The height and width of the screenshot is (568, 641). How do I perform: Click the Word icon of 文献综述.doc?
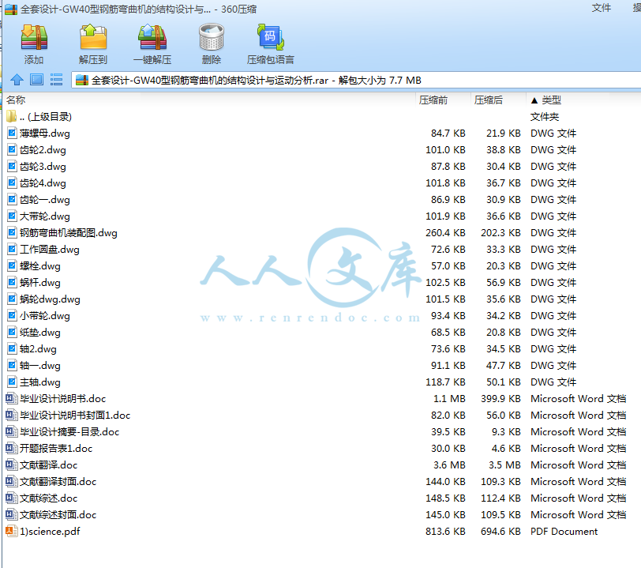pyautogui.click(x=11, y=498)
